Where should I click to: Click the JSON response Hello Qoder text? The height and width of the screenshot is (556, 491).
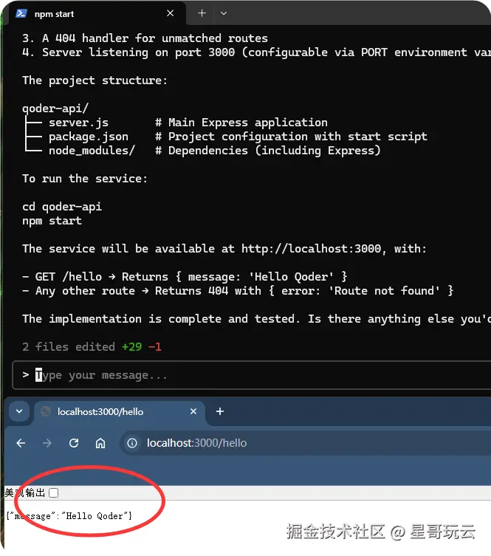69,516
